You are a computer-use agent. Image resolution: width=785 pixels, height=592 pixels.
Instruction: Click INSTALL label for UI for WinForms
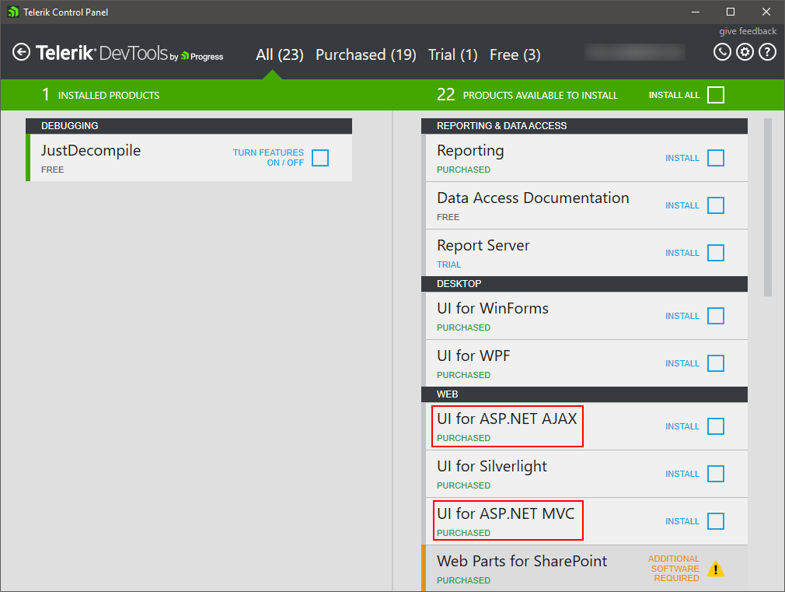(x=682, y=316)
